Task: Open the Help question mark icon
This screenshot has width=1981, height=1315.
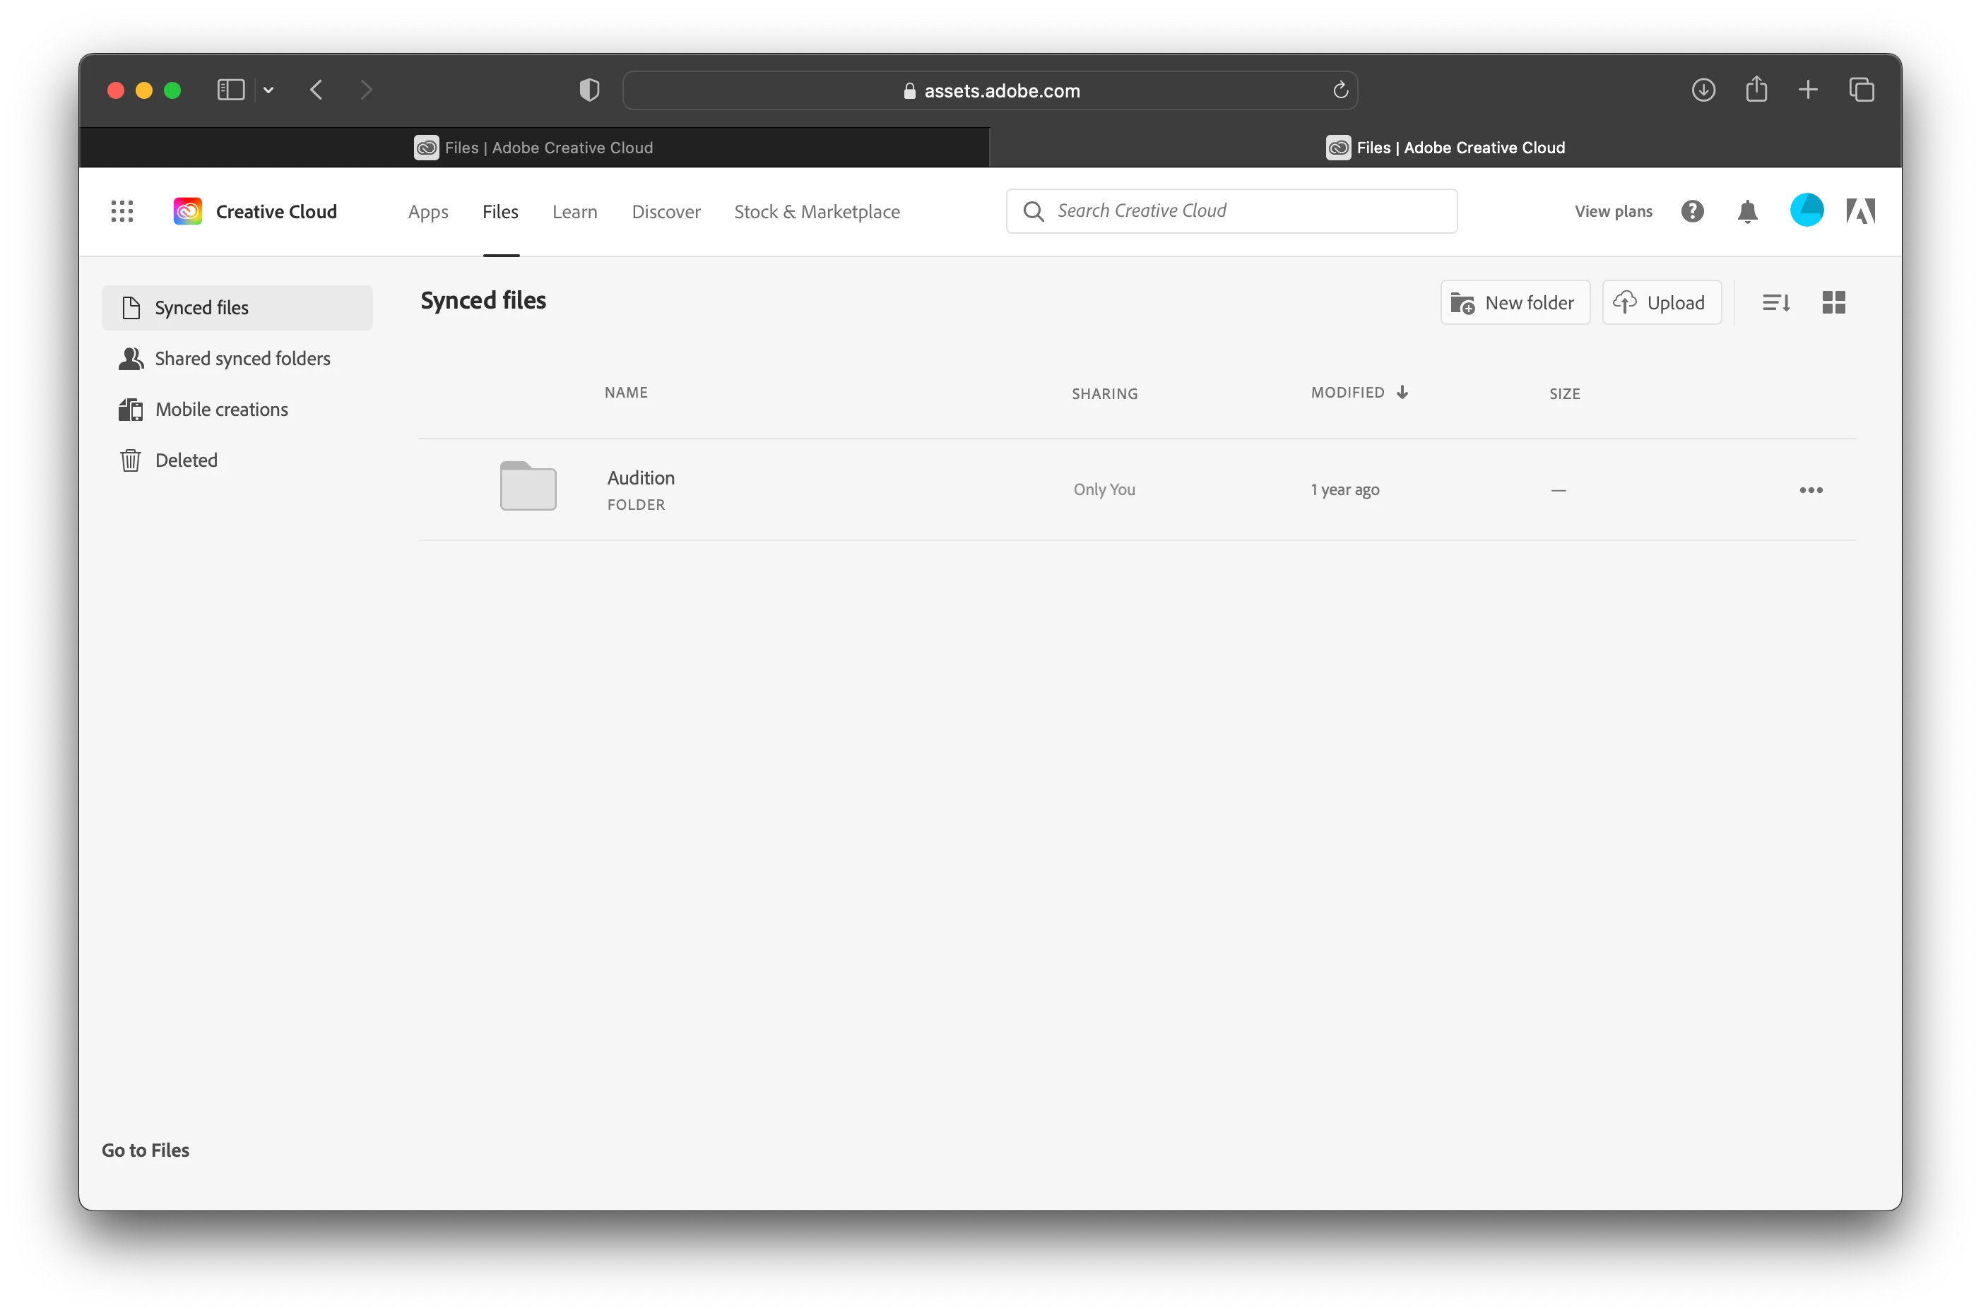Action: pos(1693,211)
